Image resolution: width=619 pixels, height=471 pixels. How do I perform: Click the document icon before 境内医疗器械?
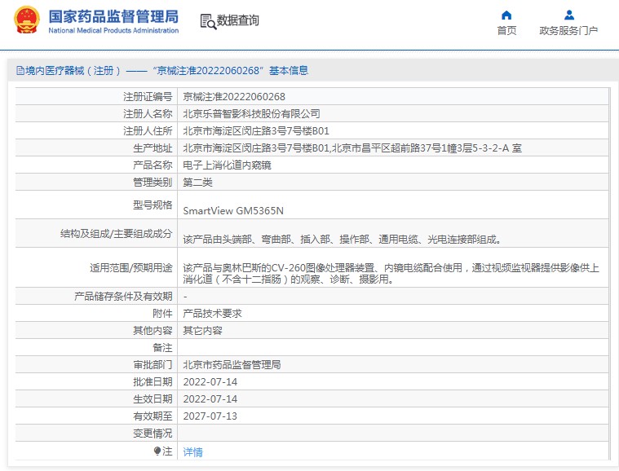[x=20, y=71]
